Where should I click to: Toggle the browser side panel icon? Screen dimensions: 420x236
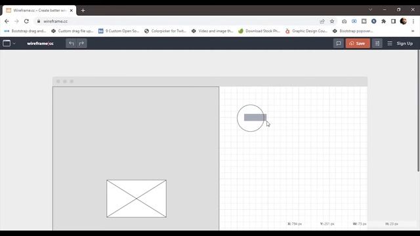393,21
